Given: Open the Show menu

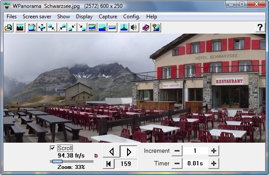Looking at the screenshot, I should [63, 17].
